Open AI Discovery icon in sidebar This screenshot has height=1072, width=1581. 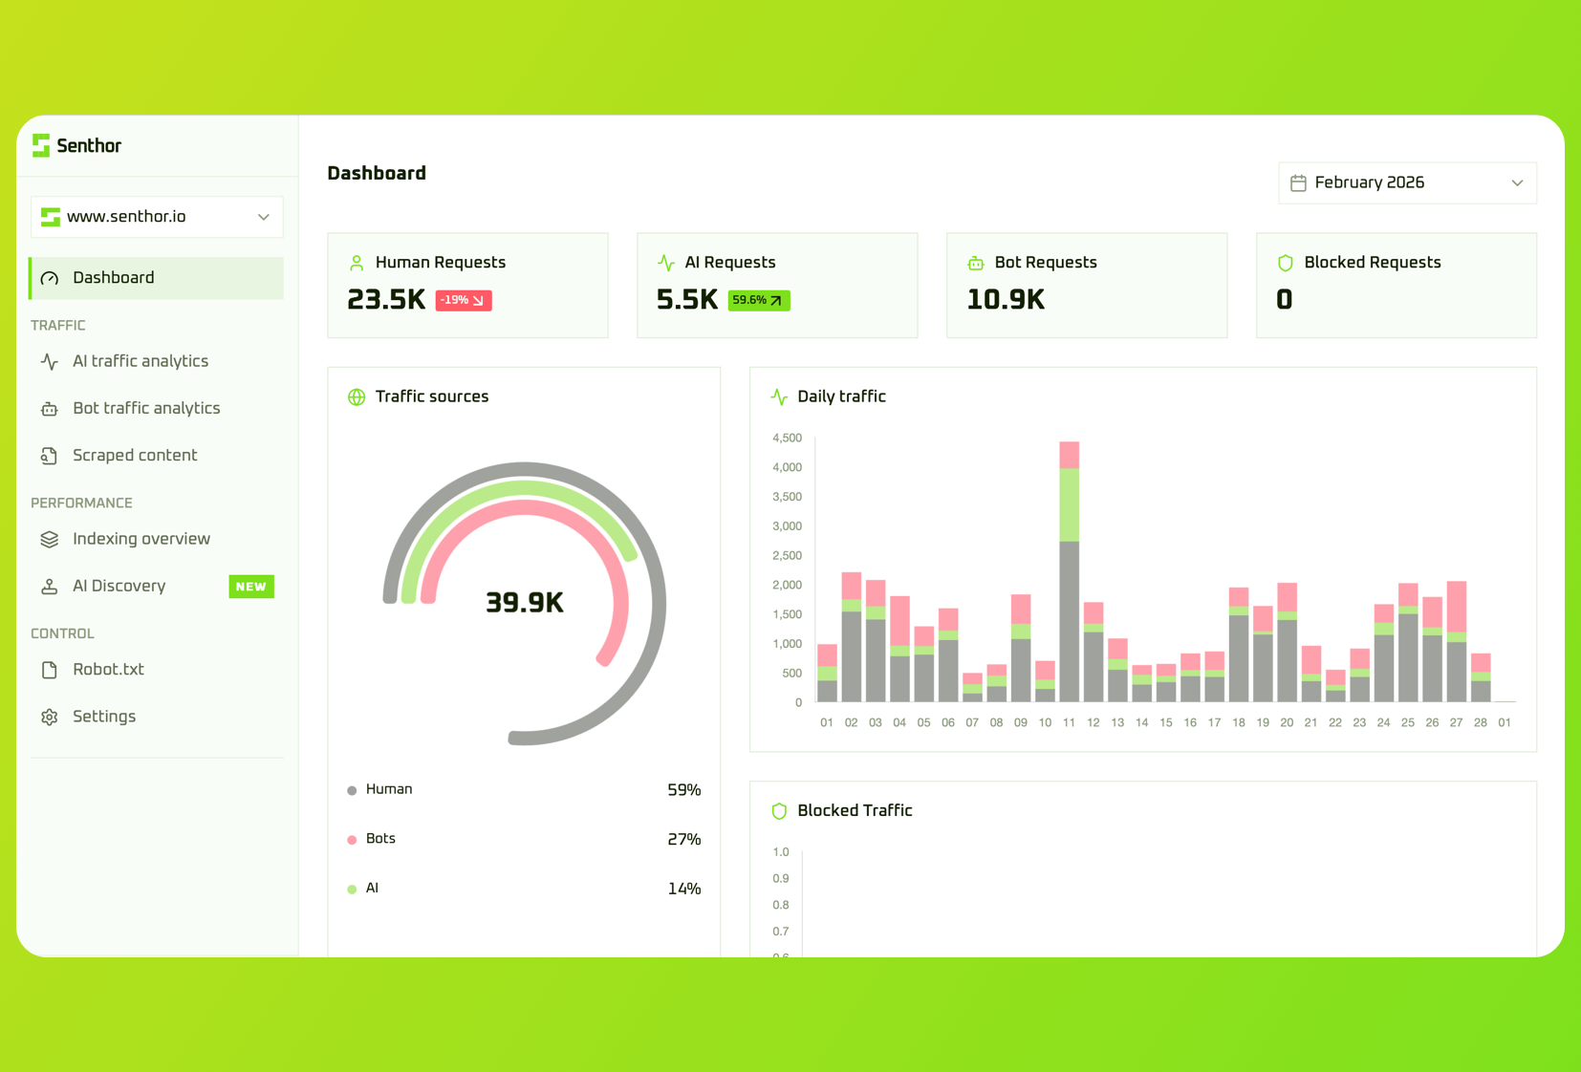tap(50, 587)
